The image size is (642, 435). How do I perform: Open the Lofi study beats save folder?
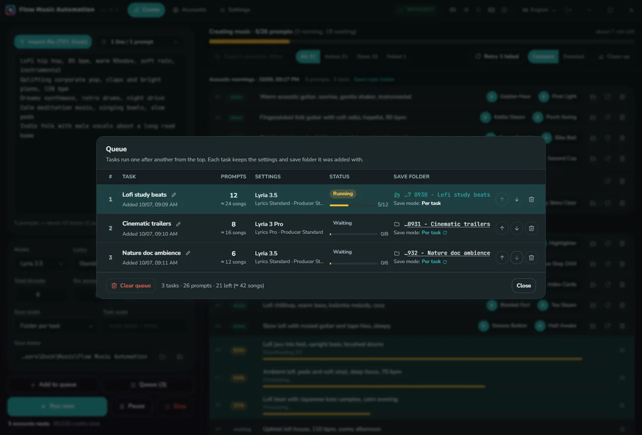tap(442, 195)
